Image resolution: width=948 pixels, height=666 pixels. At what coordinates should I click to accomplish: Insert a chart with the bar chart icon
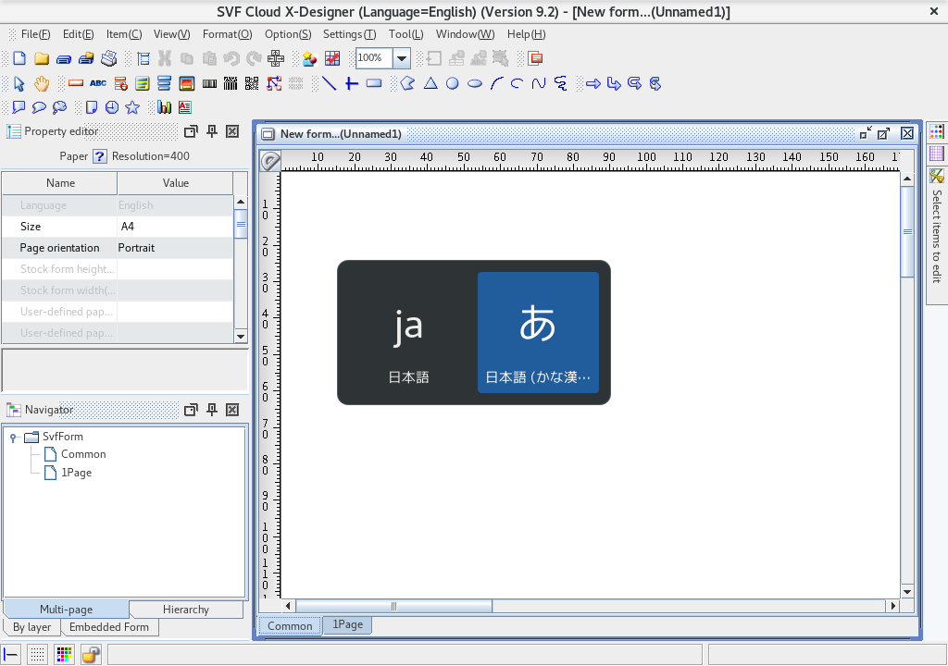164,107
